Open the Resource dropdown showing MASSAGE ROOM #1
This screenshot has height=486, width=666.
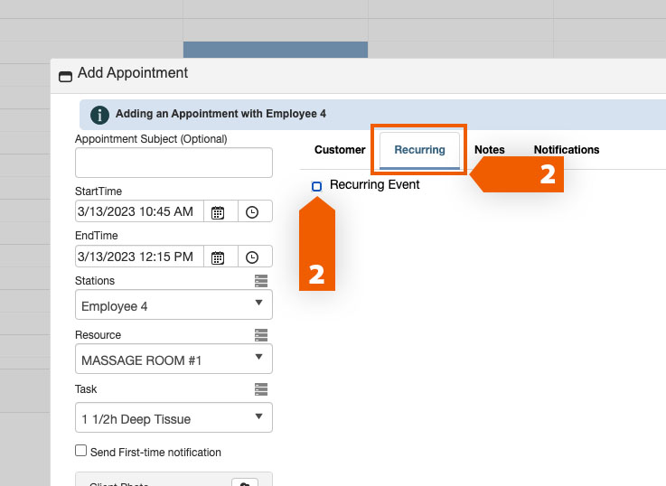tap(174, 360)
